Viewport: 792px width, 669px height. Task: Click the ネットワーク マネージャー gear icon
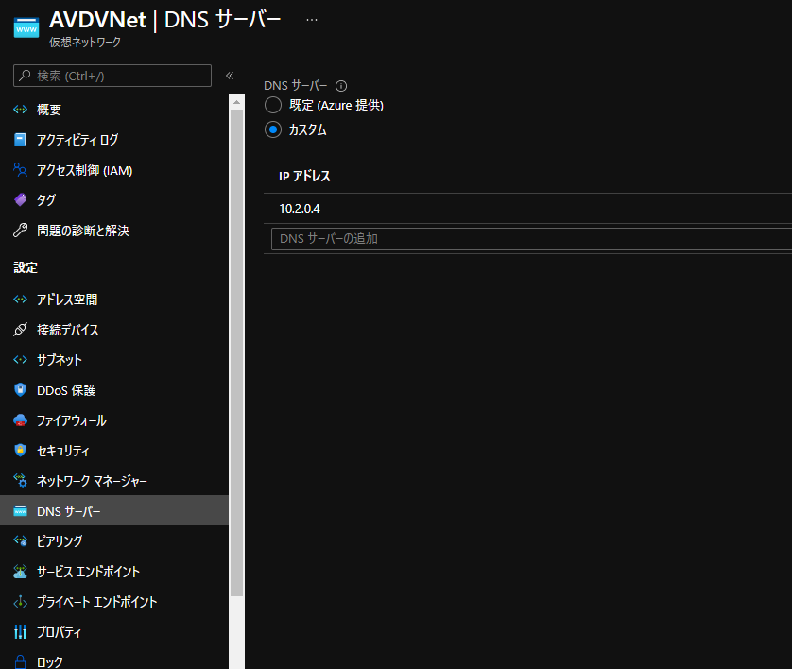point(20,480)
